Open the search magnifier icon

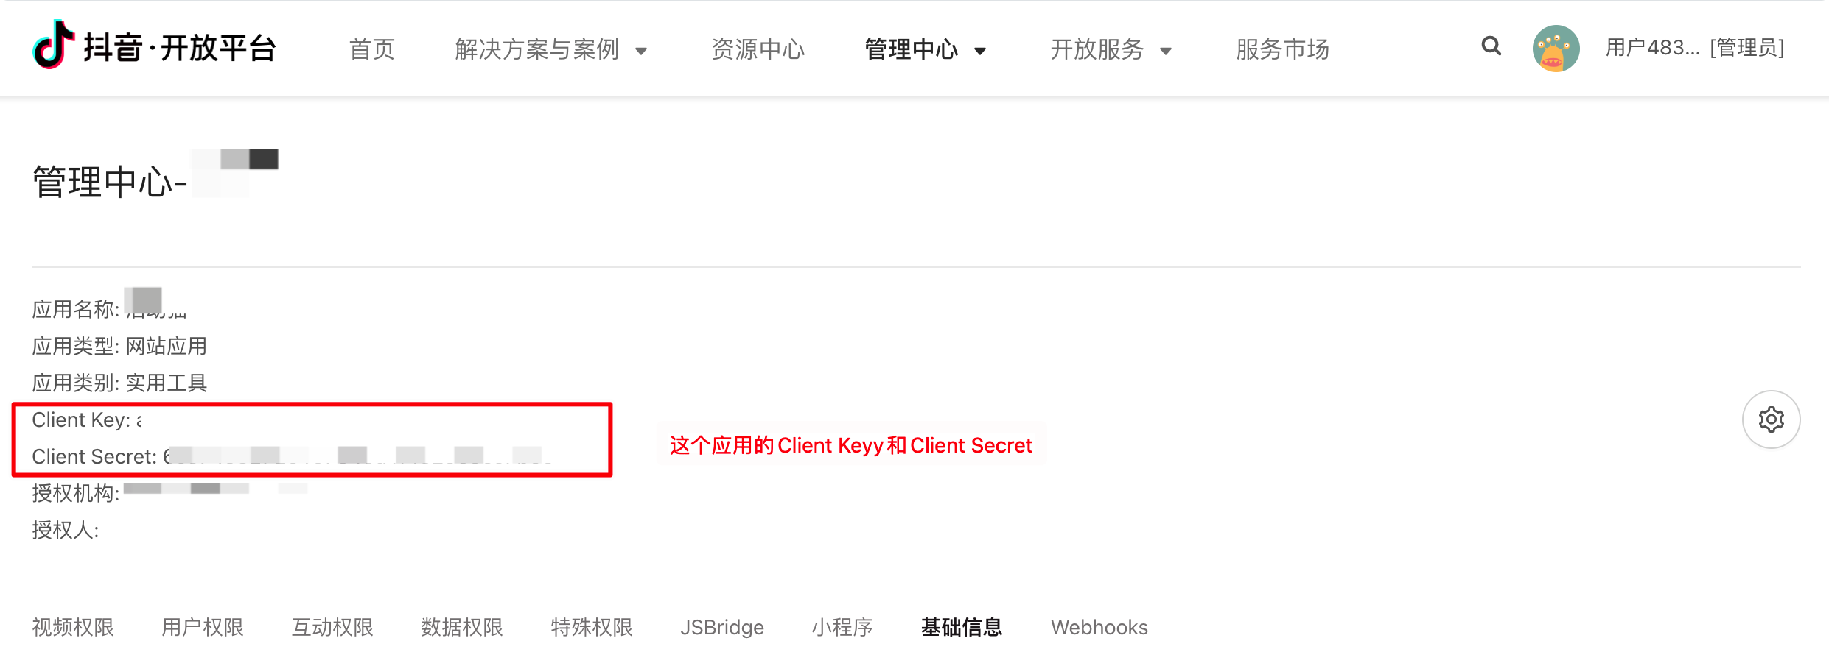pyautogui.click(x=1491, y=46)
